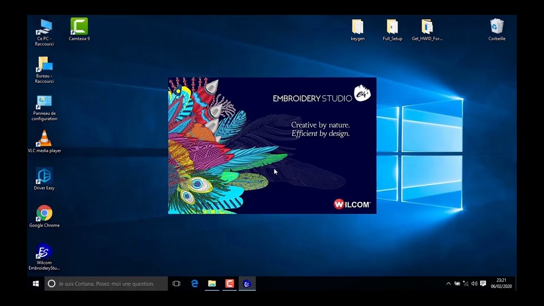Click the Cortana search box
Viewport: 544px width, 306px height.
point(106,283)
